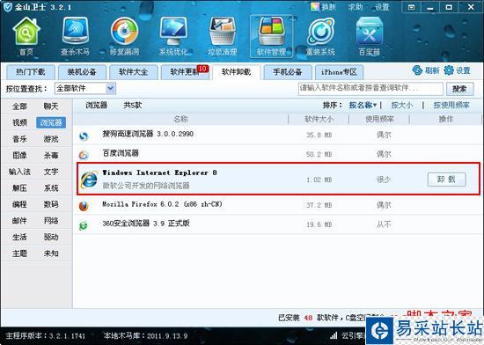Select the 音乐 category
This screenshot has width=484, height=345.
coord(19,139)
